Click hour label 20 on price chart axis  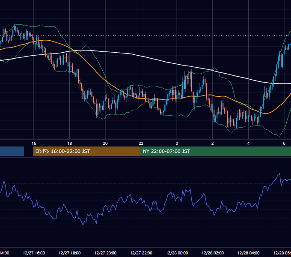[x=105, y=143]
